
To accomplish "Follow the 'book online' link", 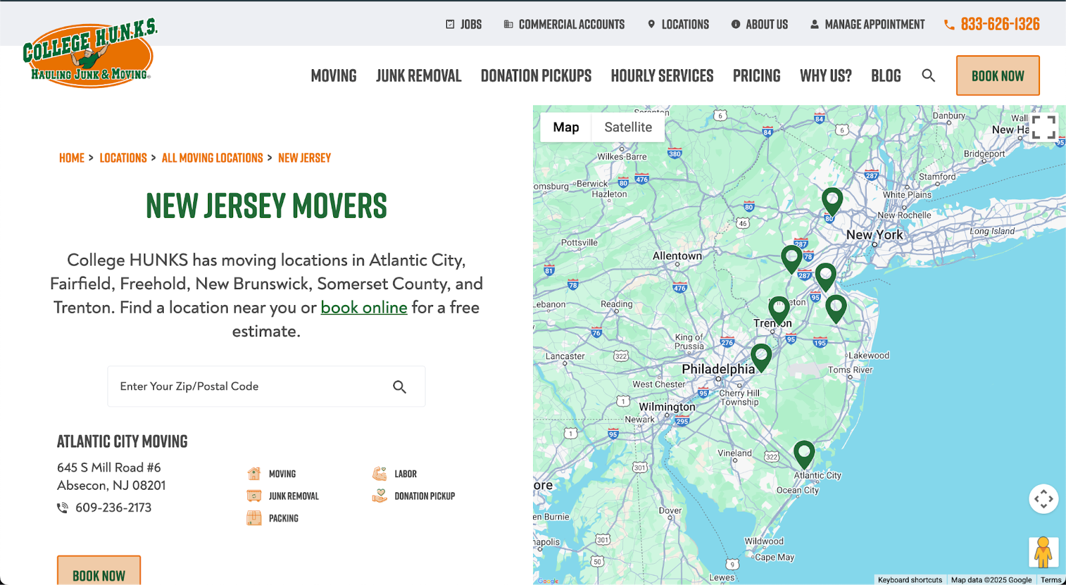I will [x=364, y=307].
